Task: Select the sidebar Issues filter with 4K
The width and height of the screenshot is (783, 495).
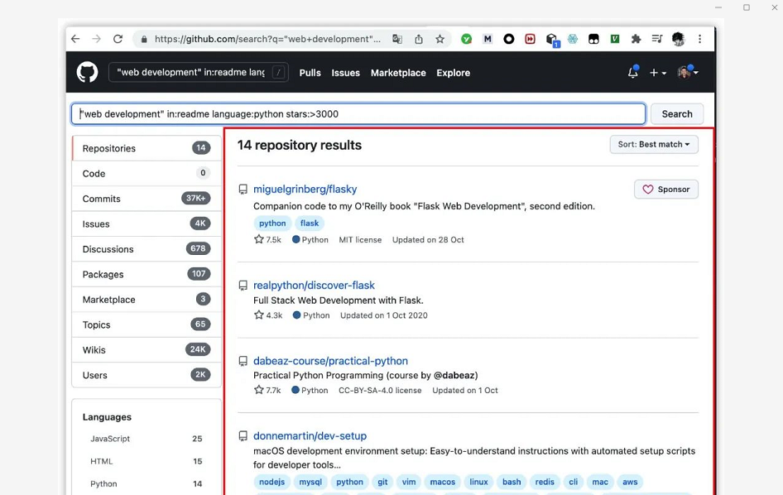Action: click(147, 223)
